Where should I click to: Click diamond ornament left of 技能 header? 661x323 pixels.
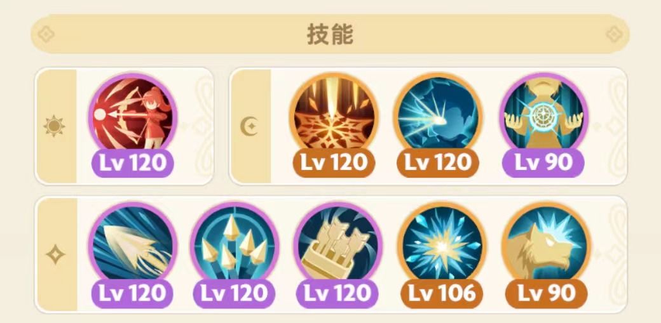(46, 34)
